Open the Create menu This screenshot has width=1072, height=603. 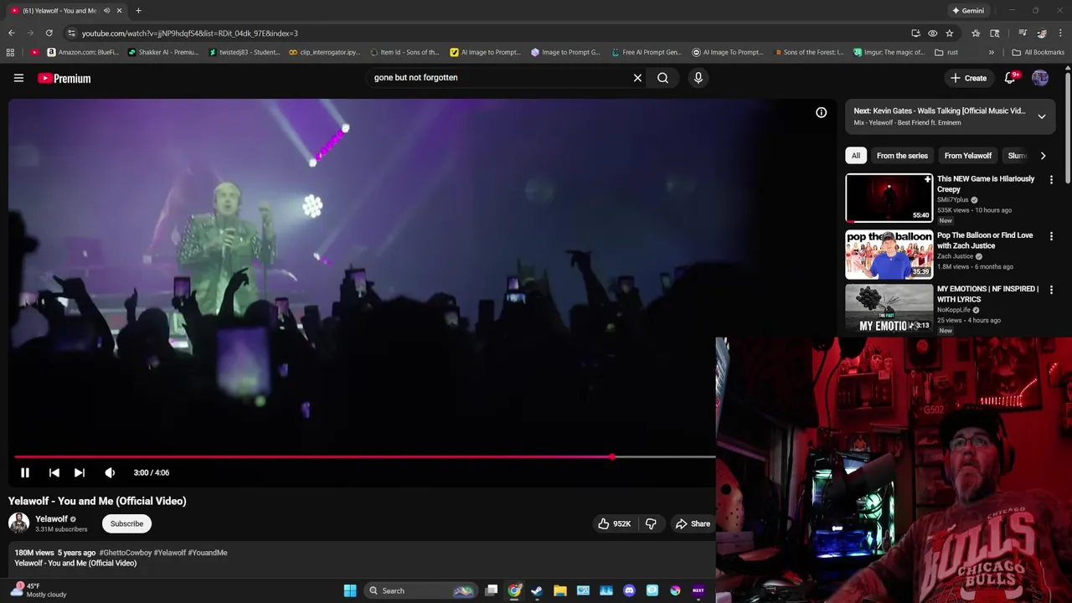point(969,78)
